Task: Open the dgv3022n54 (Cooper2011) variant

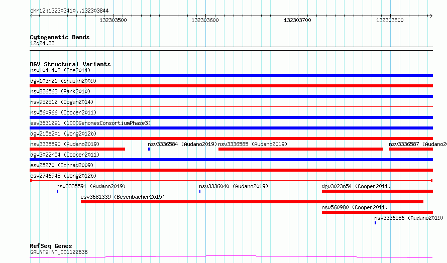Action: [65, 155]
